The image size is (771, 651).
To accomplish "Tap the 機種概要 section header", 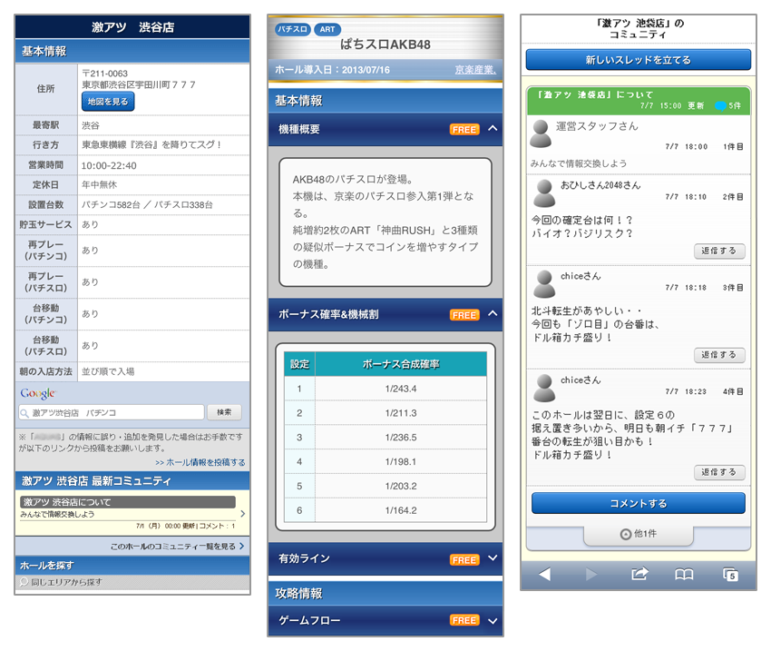I will (385, 130).
